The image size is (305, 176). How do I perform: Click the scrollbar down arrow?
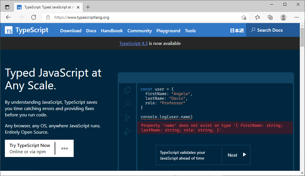click(302, 173)
